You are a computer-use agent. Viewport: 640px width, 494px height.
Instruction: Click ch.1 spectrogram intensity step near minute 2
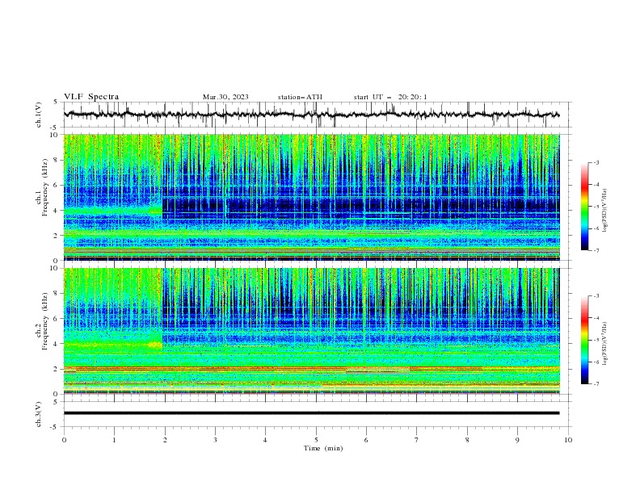pyautogui.click(x=162, y=197)
